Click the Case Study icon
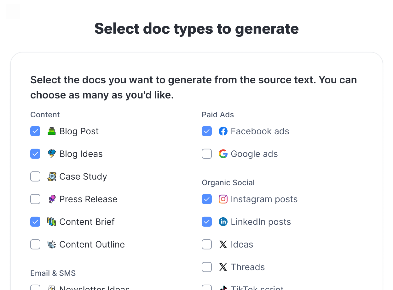 tap(52, 176)
